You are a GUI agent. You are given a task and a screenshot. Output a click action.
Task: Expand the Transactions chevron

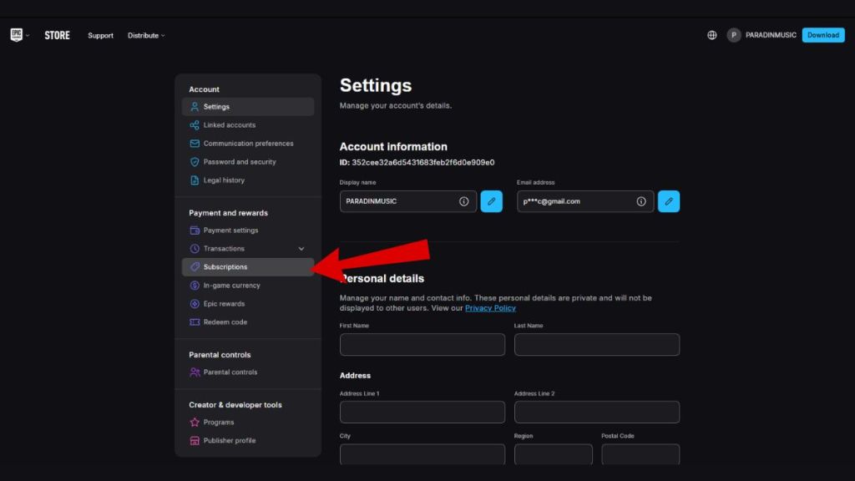pyautogui.click(x=301, y=249)
